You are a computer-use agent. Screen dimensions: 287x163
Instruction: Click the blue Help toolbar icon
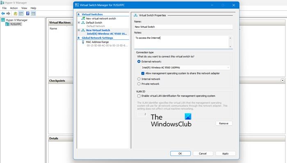27,14
